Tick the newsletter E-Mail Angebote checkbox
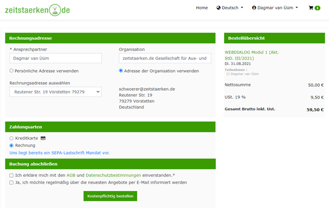The width and height of the screenshot is (329, 208). [x=11, y=182]
